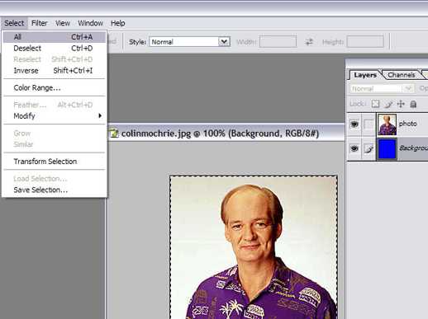Hide the Background layer with eye icon
This screenshot has height=319, width=428.
(x=354, y=148)
